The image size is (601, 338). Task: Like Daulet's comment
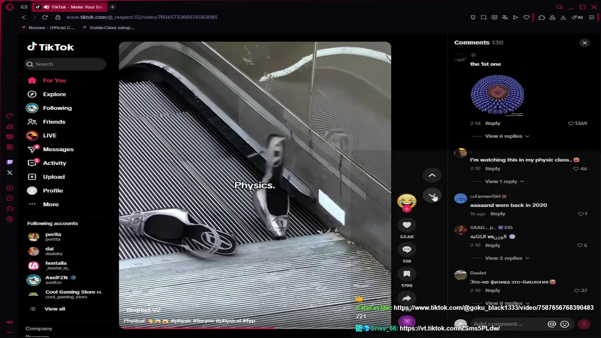point(577,291)
